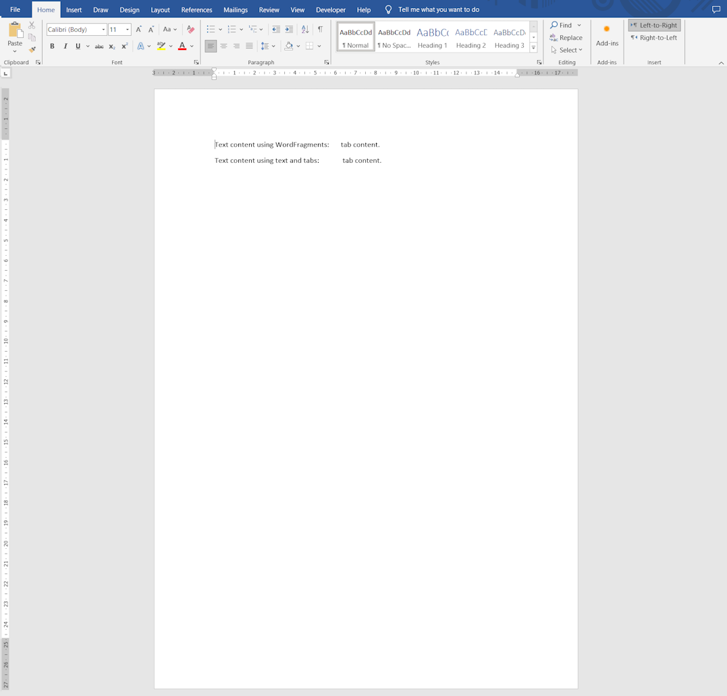Toggle Underline formatting

click(x=78, y=46)
